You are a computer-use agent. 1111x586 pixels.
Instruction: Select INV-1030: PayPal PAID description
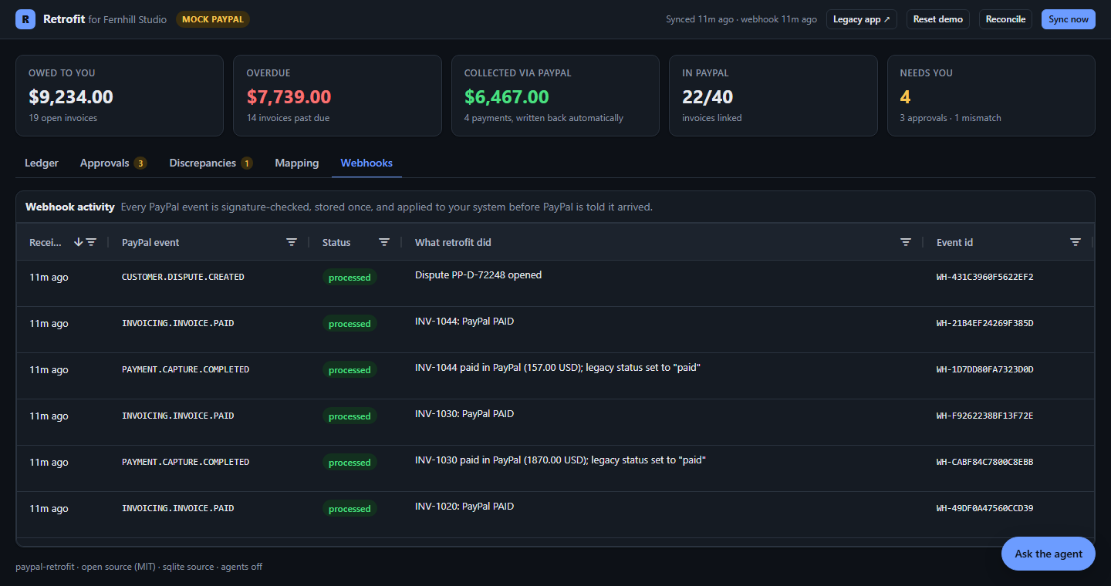[464, 413]
